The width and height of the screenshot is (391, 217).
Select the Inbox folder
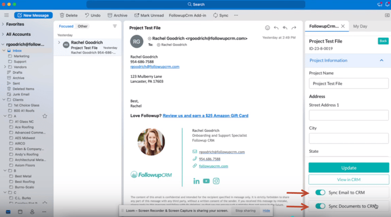pos(17,51)
